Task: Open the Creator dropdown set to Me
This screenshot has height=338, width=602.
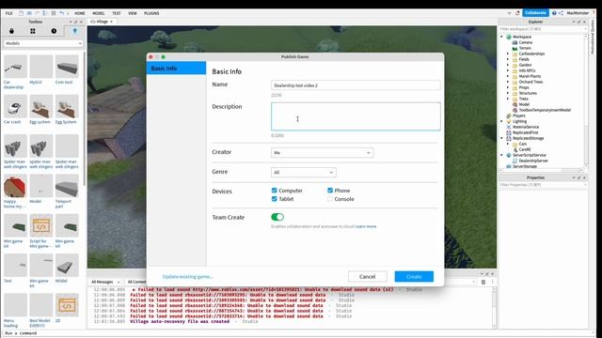Action: pos(322,152)
